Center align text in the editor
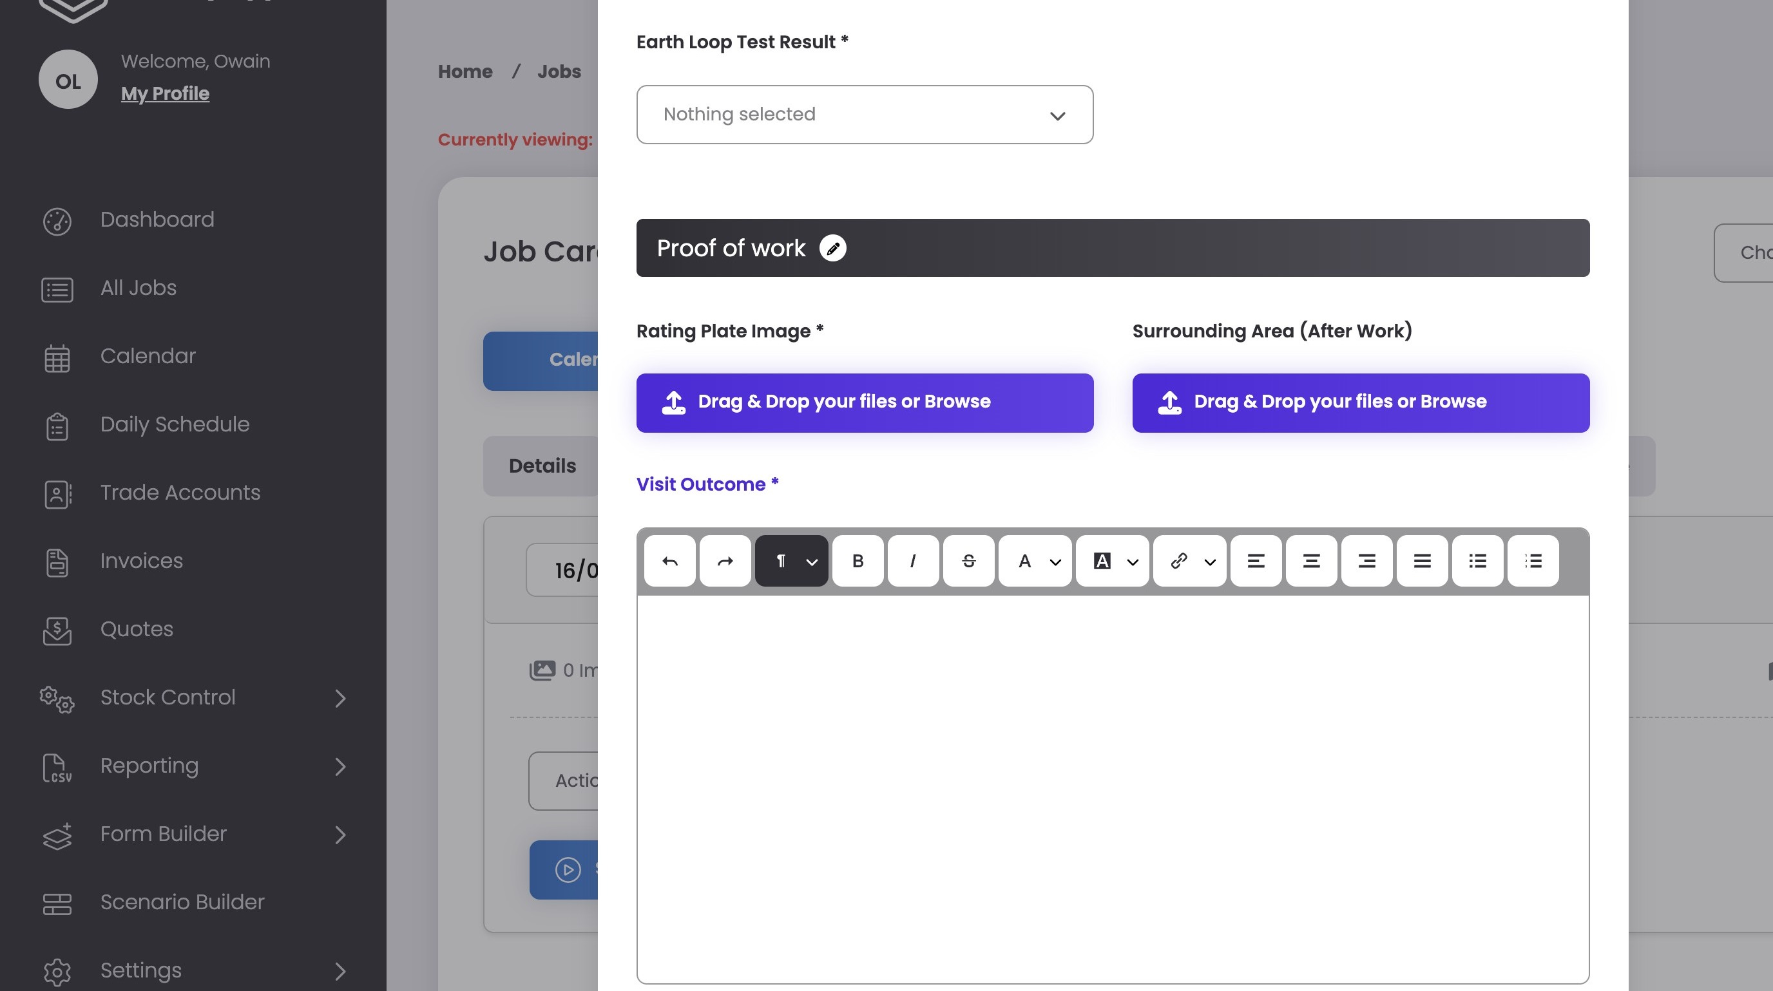The width and height of the screenshot is (1773, 991). (x=1311, y=561)
